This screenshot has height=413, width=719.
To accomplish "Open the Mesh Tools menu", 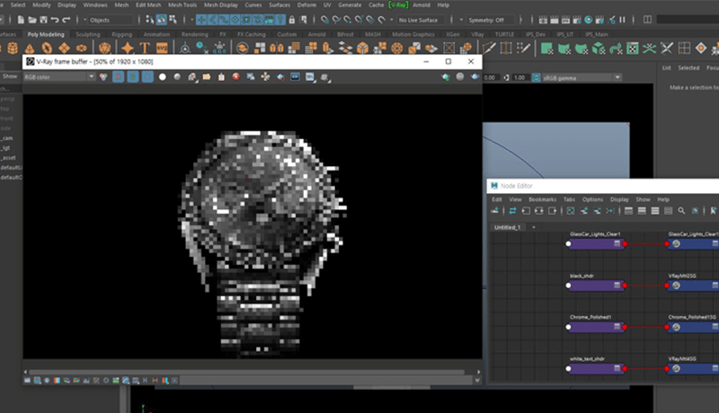I will (182, 5).
